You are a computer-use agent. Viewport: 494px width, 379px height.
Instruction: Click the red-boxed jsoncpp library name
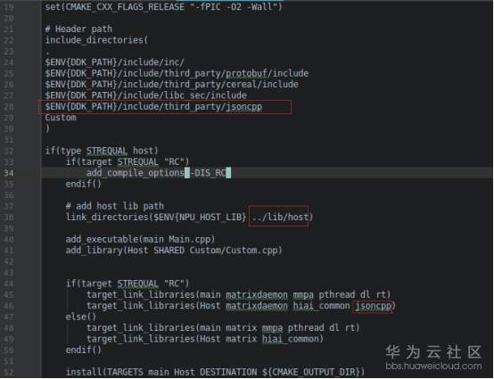pos(373,306)
